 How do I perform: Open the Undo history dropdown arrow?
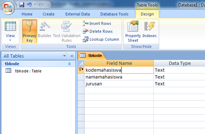pos(35,5)
